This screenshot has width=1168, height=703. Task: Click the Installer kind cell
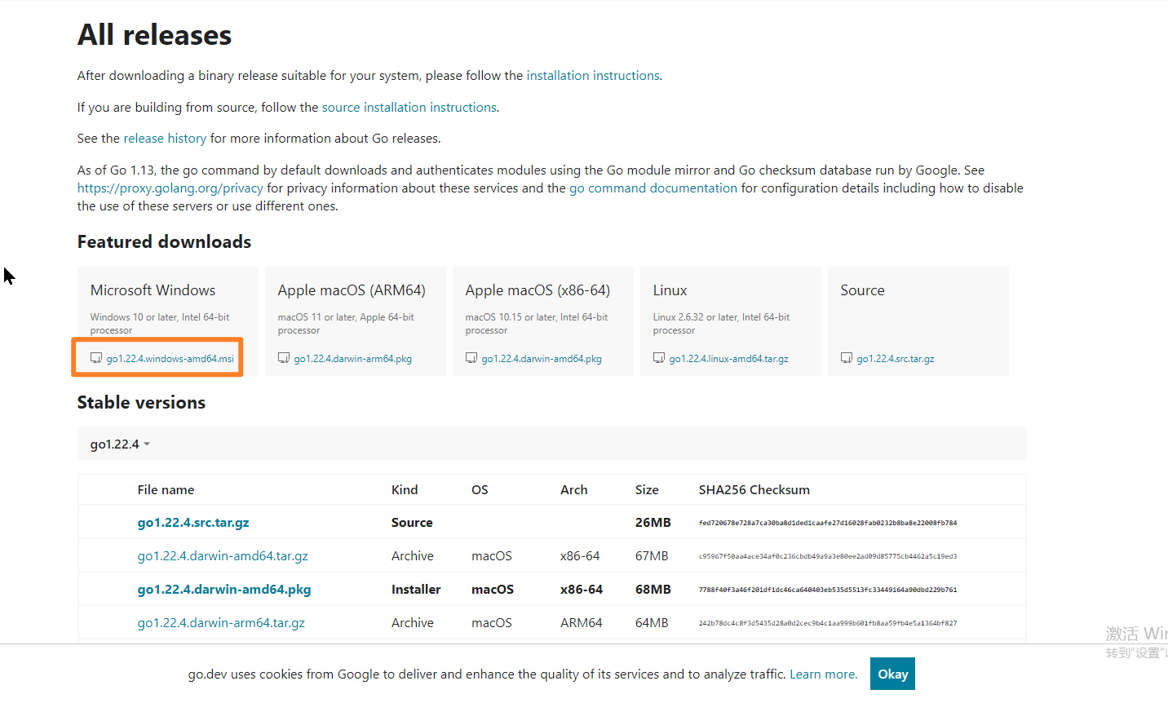point(416,589)
